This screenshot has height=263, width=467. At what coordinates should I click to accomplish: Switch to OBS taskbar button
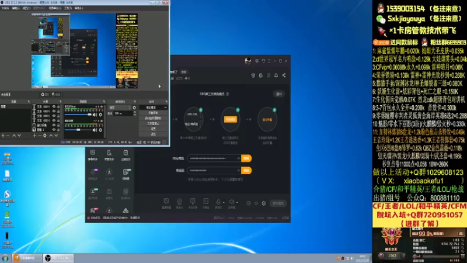coord(58,258)
